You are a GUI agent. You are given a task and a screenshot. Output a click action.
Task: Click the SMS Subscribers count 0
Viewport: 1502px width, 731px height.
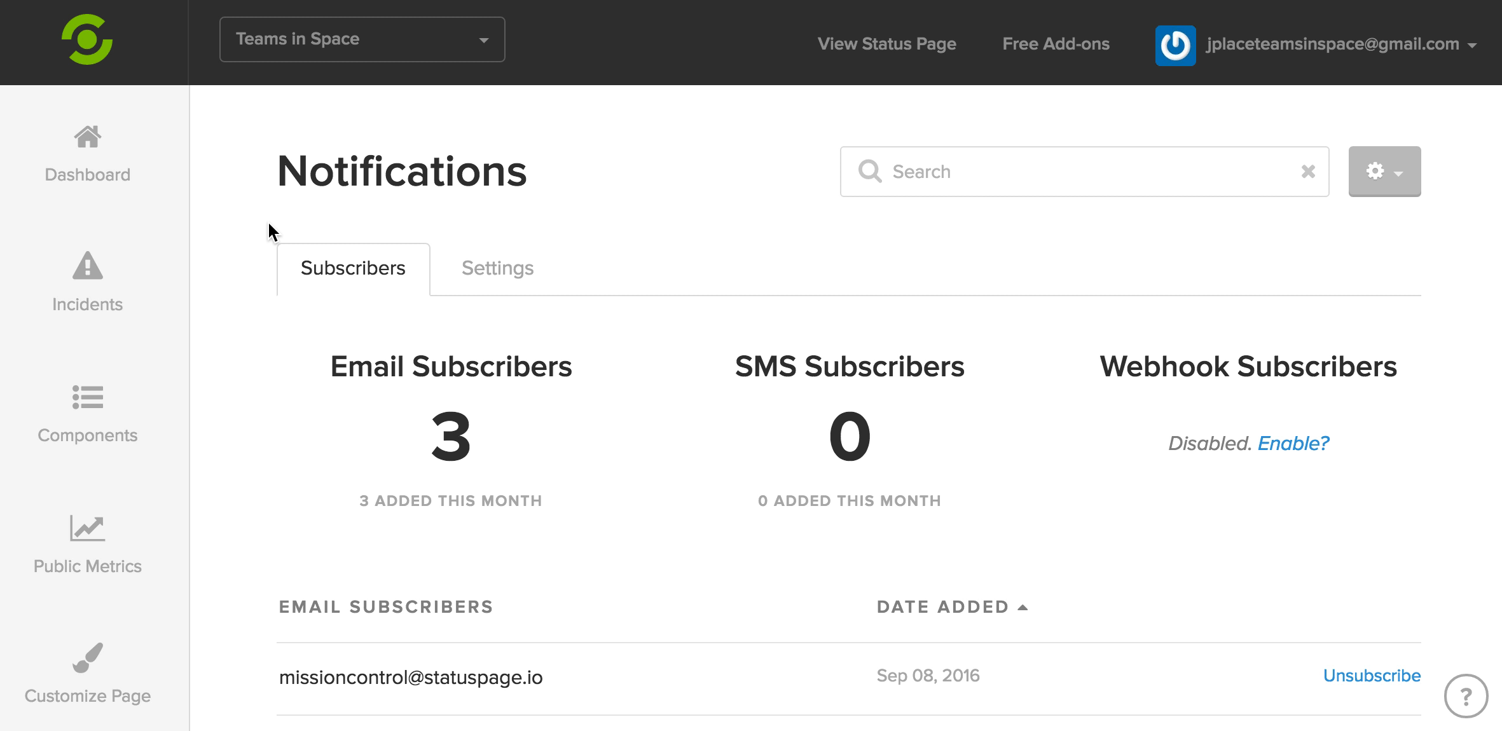pos(850,437)
